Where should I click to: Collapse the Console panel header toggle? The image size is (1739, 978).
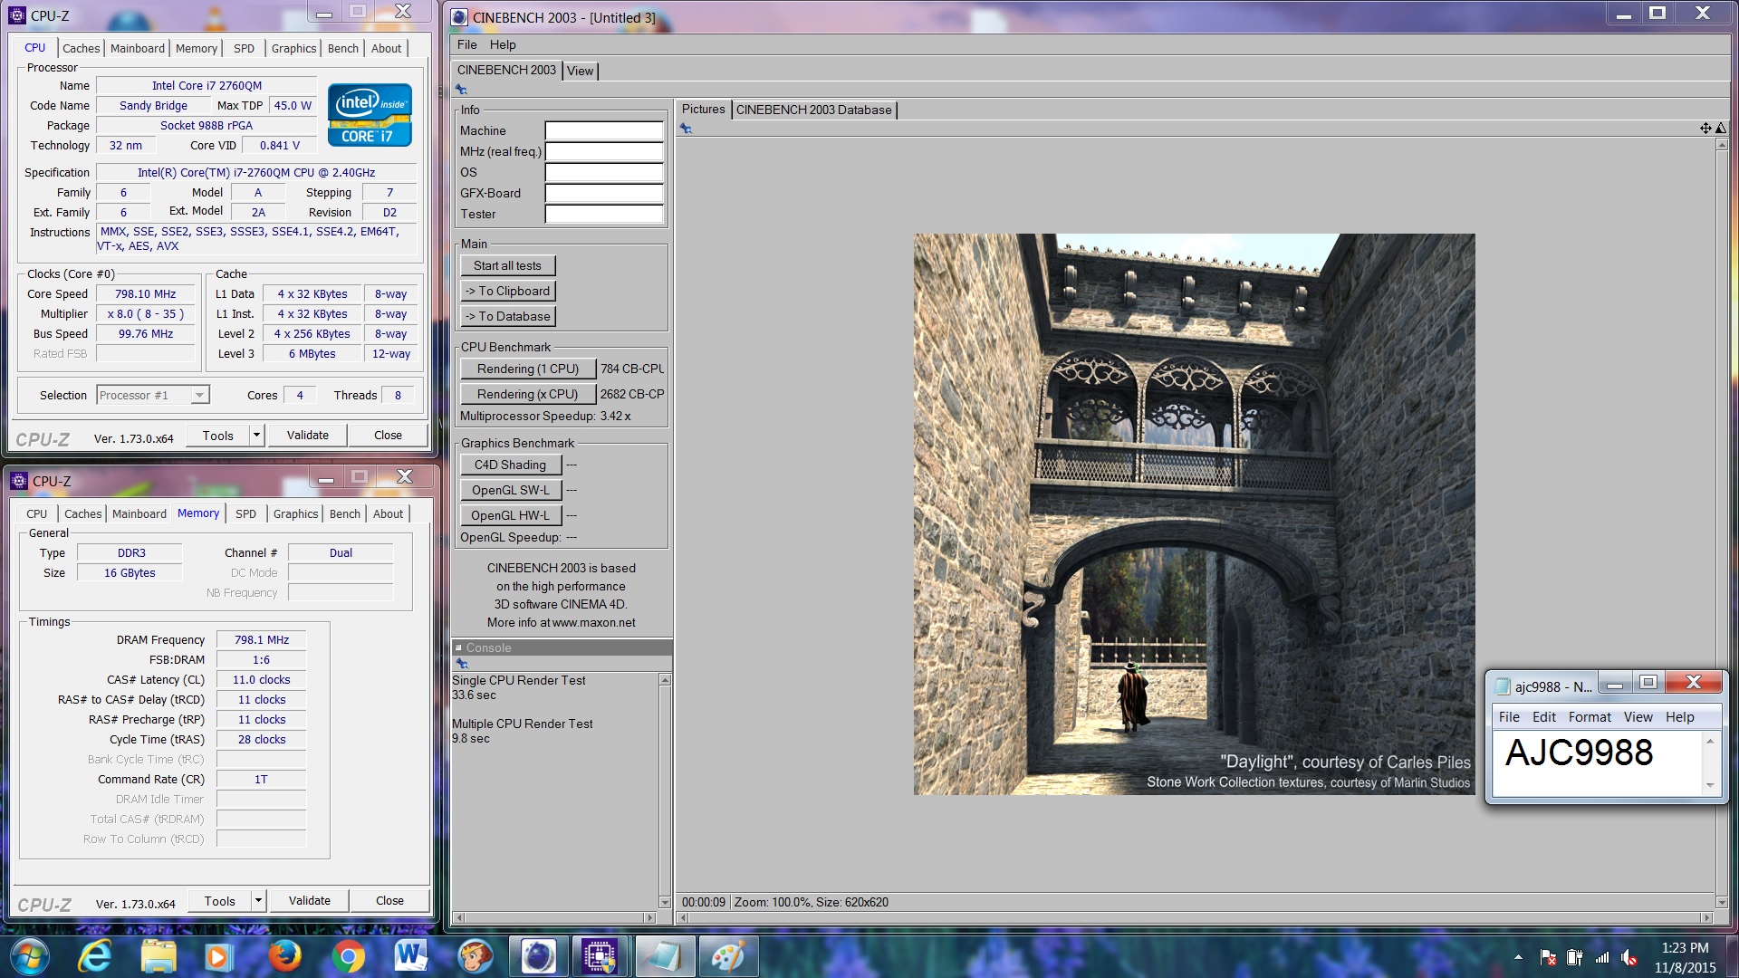tap(458, 648)
